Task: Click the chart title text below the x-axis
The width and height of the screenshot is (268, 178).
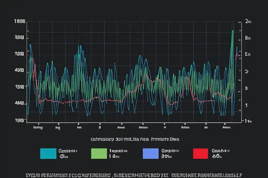Action: pyautogui.click(x=135, y=139)
